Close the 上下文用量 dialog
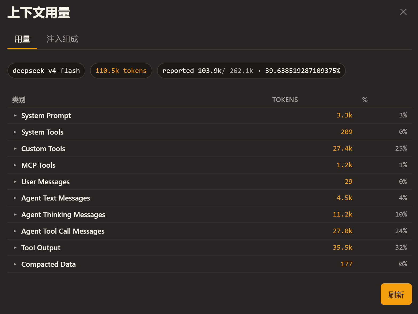The width and height of the screenshot is (418, 314). [403, 12]
